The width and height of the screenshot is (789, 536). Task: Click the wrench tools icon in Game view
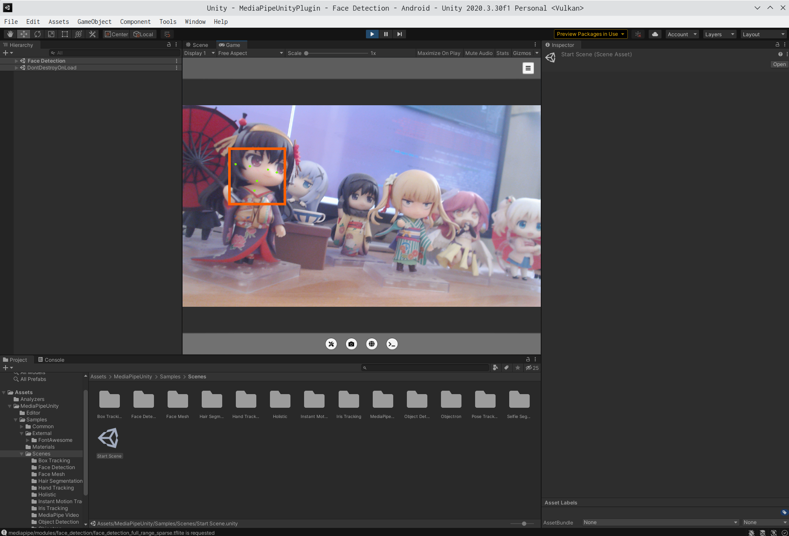click(x=331, y=344)
